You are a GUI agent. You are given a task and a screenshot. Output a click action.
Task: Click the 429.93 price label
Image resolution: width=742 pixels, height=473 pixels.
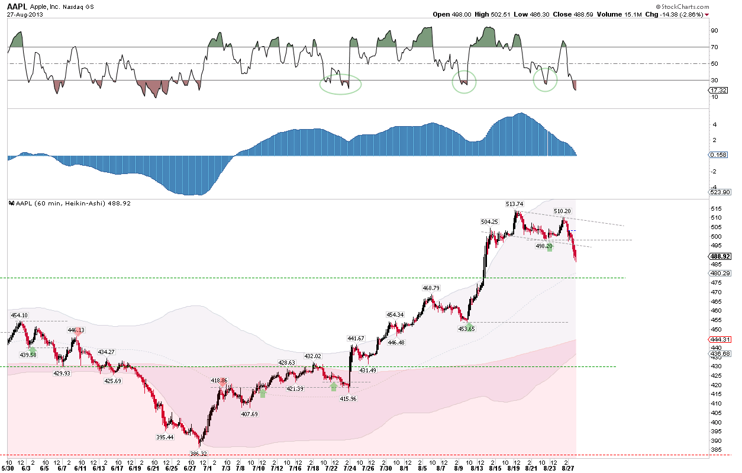62,373
